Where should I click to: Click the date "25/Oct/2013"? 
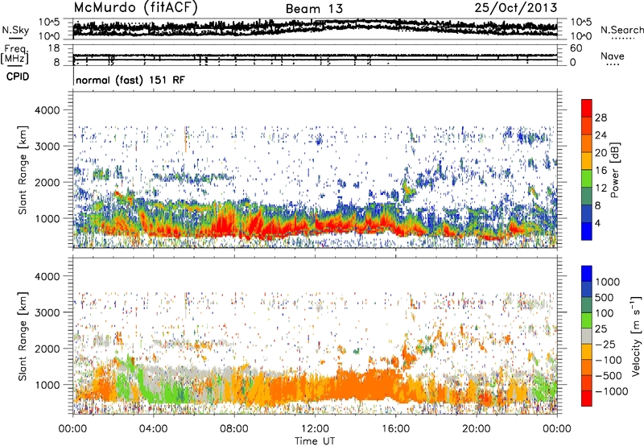click(x=516, y=8)
